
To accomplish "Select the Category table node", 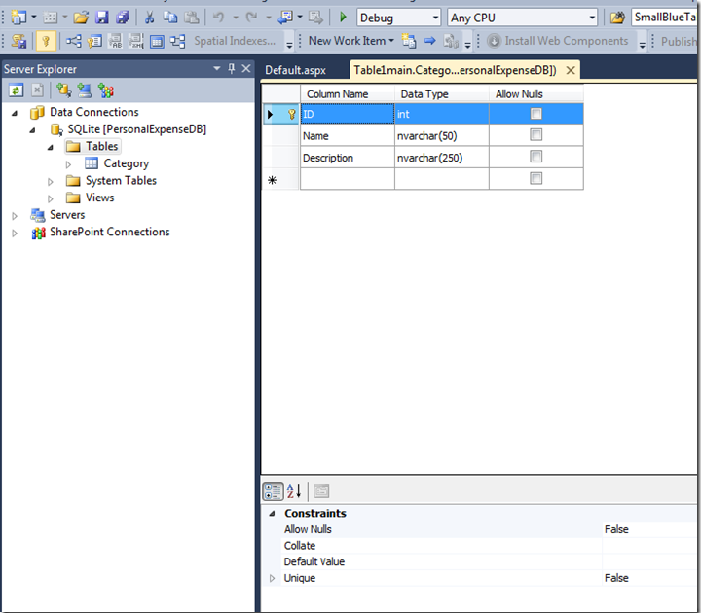I will (126, 163).
